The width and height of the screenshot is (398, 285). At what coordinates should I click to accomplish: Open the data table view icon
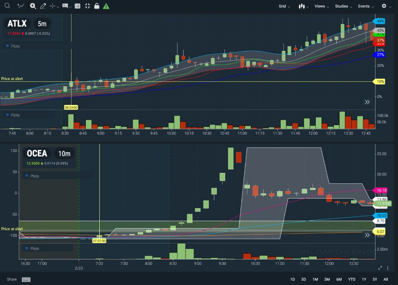(x=77, y=6)
